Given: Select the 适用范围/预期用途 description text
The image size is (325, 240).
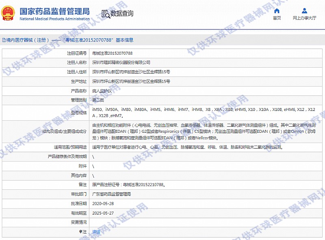Looking at the screenshot, I should (x=188, y=147).
